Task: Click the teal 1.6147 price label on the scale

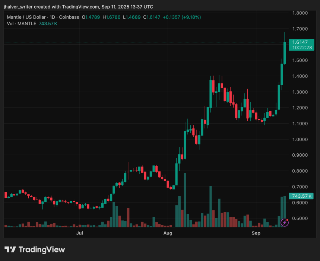Action: point(301,42)
